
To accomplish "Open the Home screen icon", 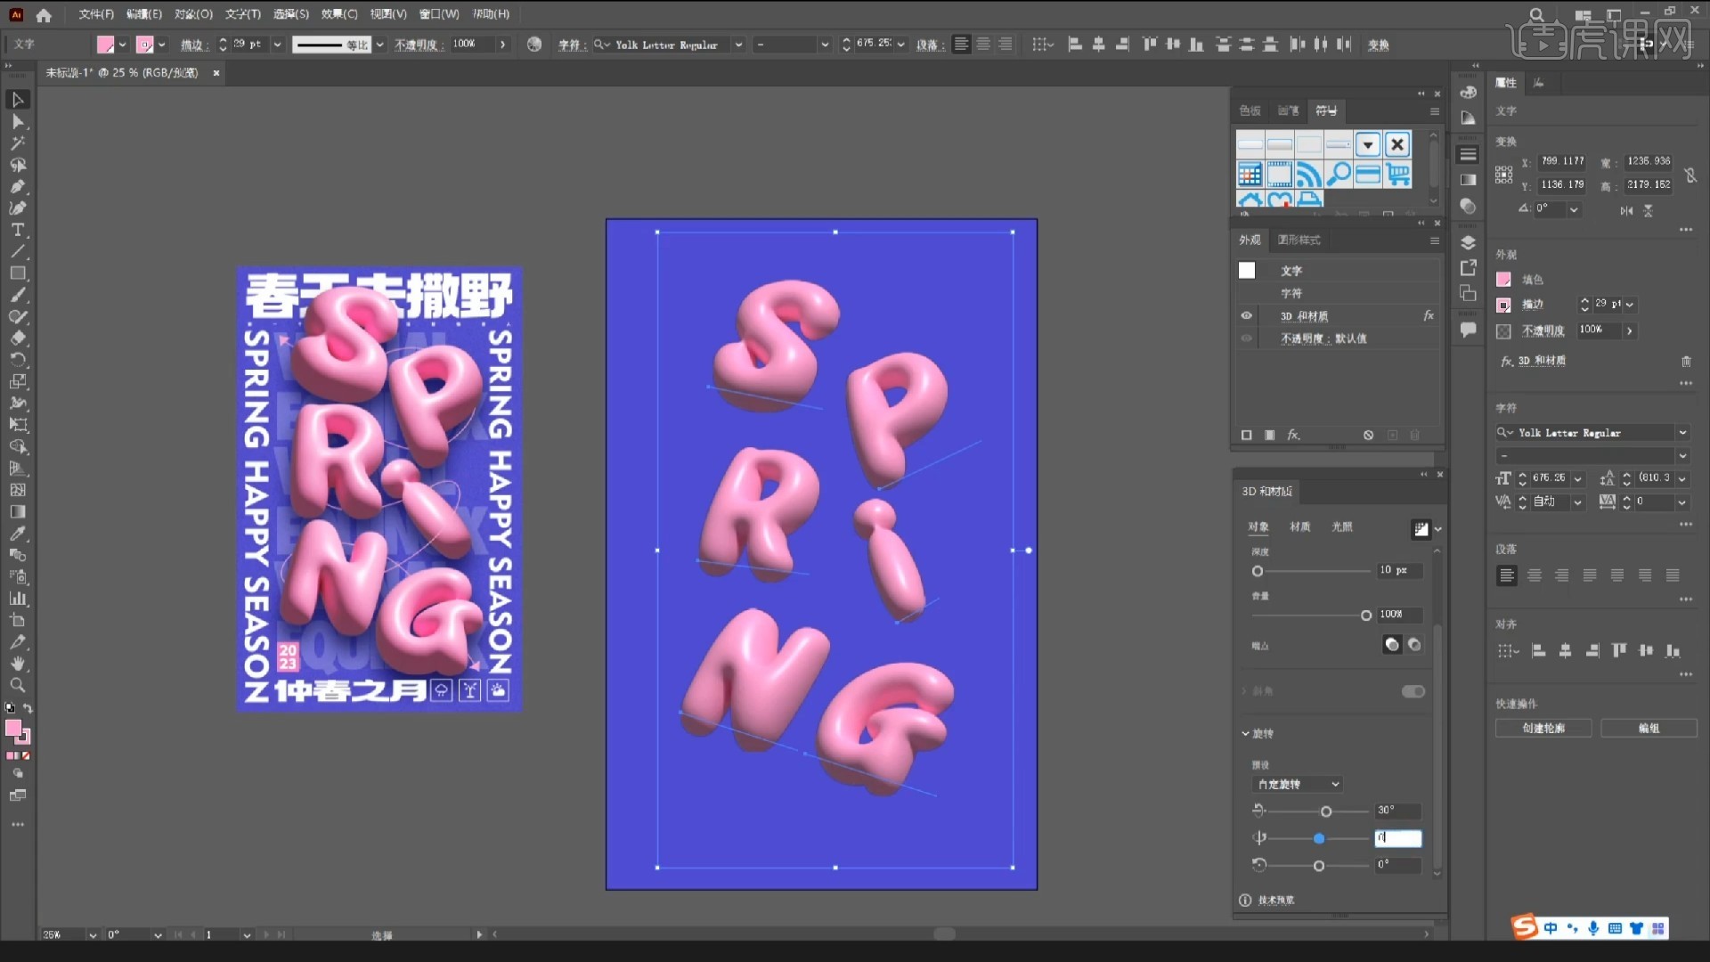I will 44,14.
